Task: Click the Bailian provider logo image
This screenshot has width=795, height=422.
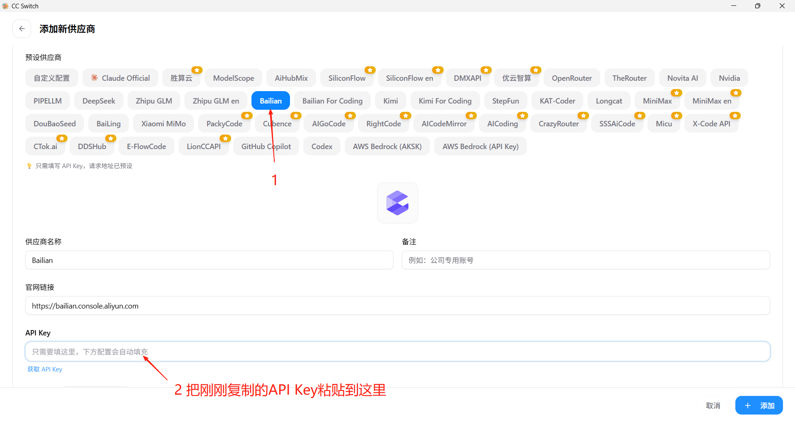Action: [397, 203]
